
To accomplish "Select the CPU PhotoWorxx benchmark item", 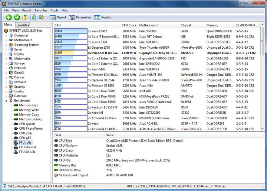I will tap(31, 129).
